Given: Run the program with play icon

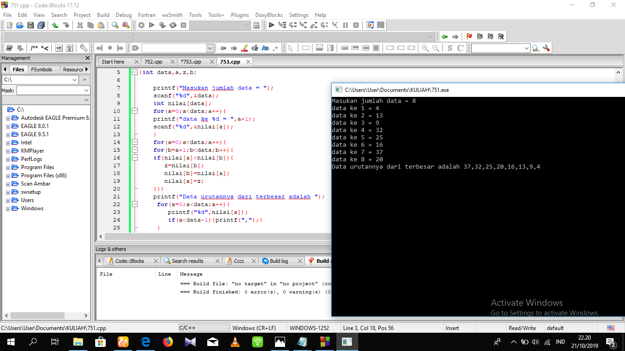Looking at the screenshot, I should coord(152,25).
